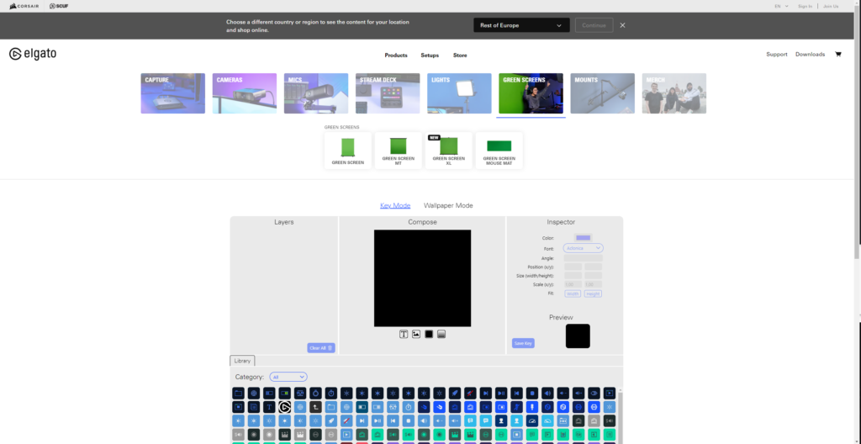861x444 pixels.
Task: Click the Angle input field
Action: coord(584,257)
